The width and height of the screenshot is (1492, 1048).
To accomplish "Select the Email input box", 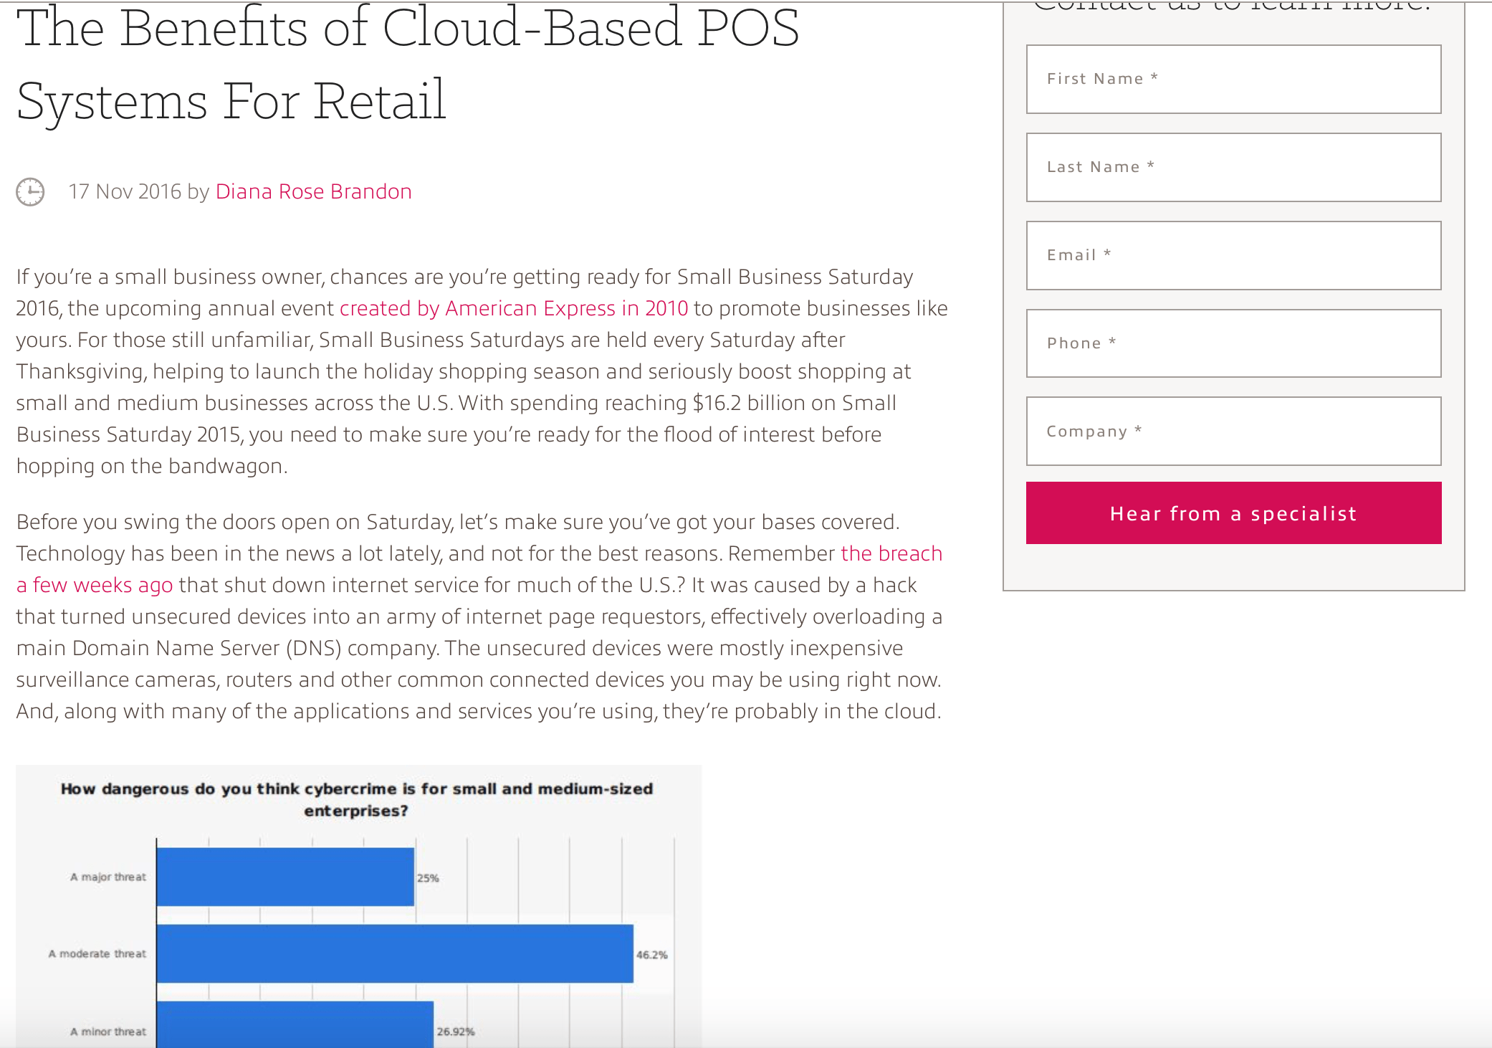I will click(x=1233, y=255).
